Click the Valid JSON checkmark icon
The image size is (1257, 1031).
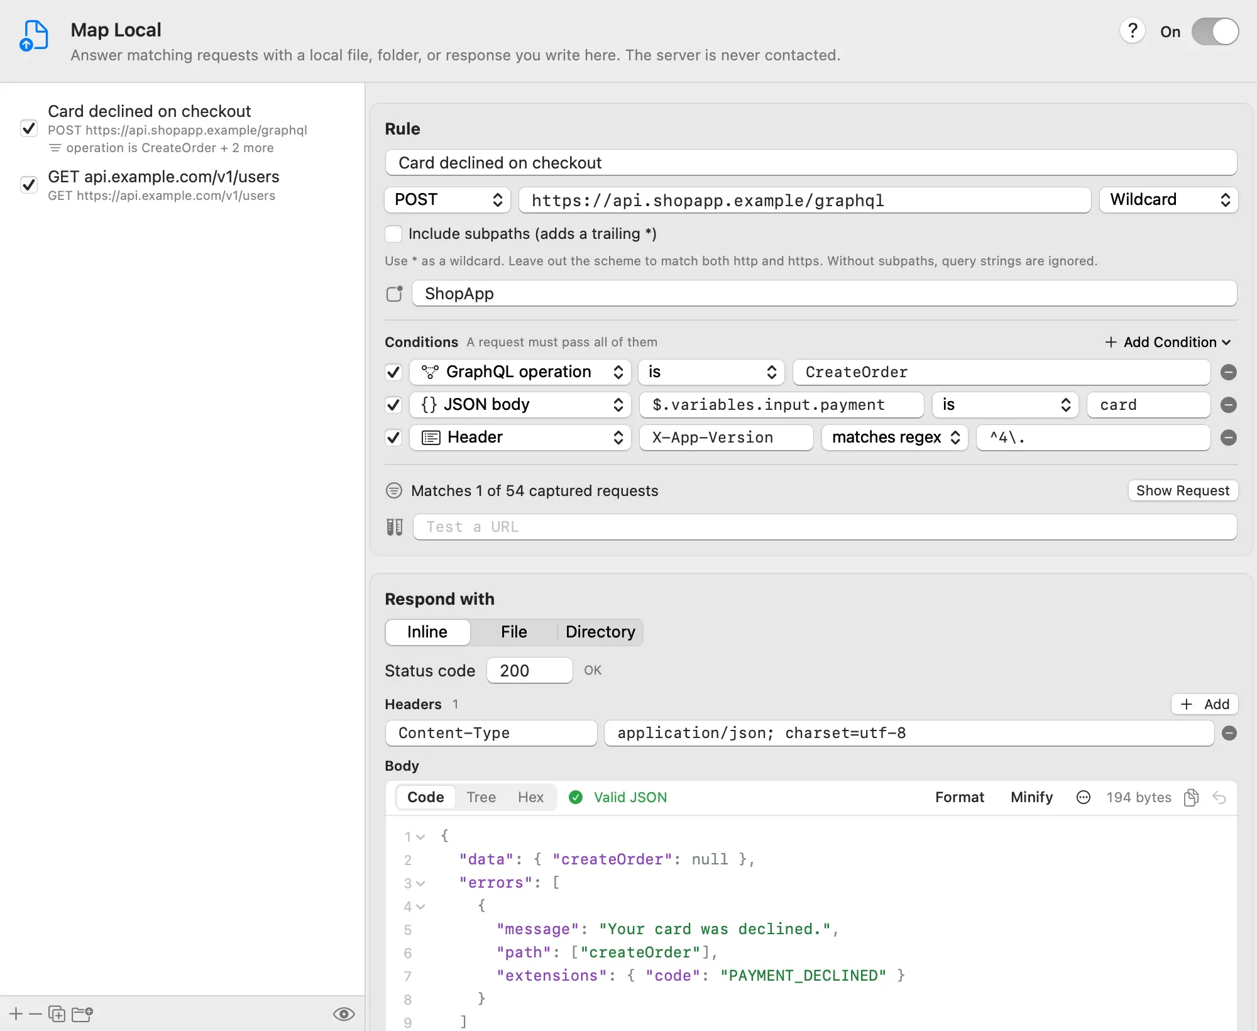coord(575,798)
